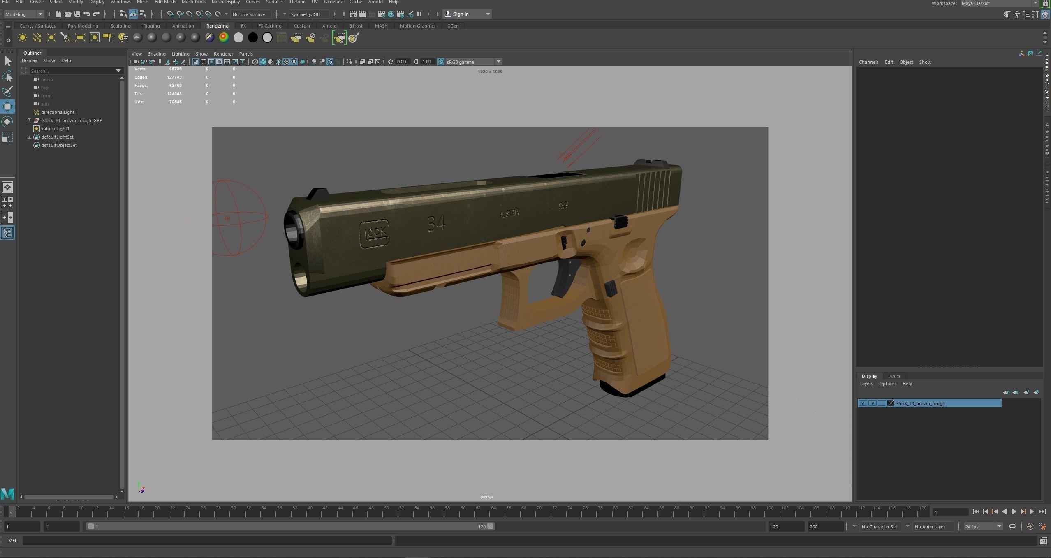
Task: Click the black surface shader sphere icon
Action: click(252, 38)
